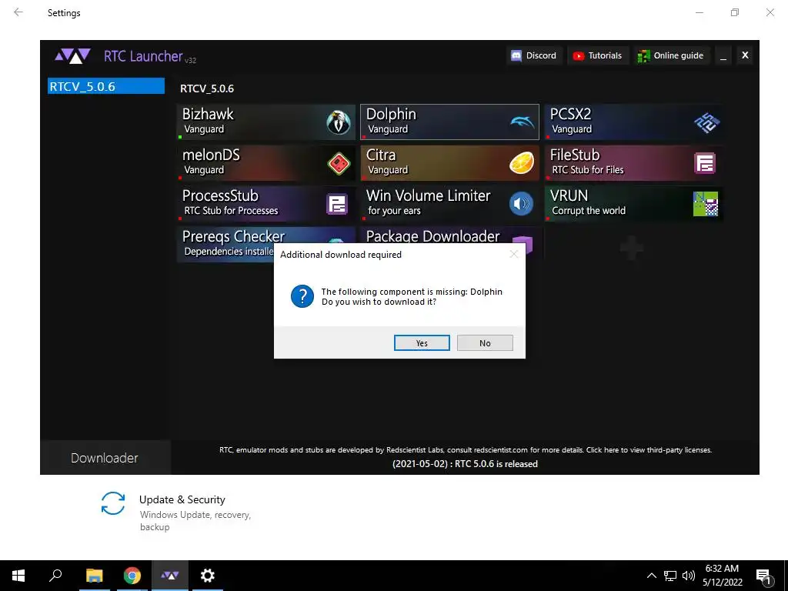This screenshot has width=788, height=591.
Task: Open the Tutorials YouTube button
Action: coord(598,55)
